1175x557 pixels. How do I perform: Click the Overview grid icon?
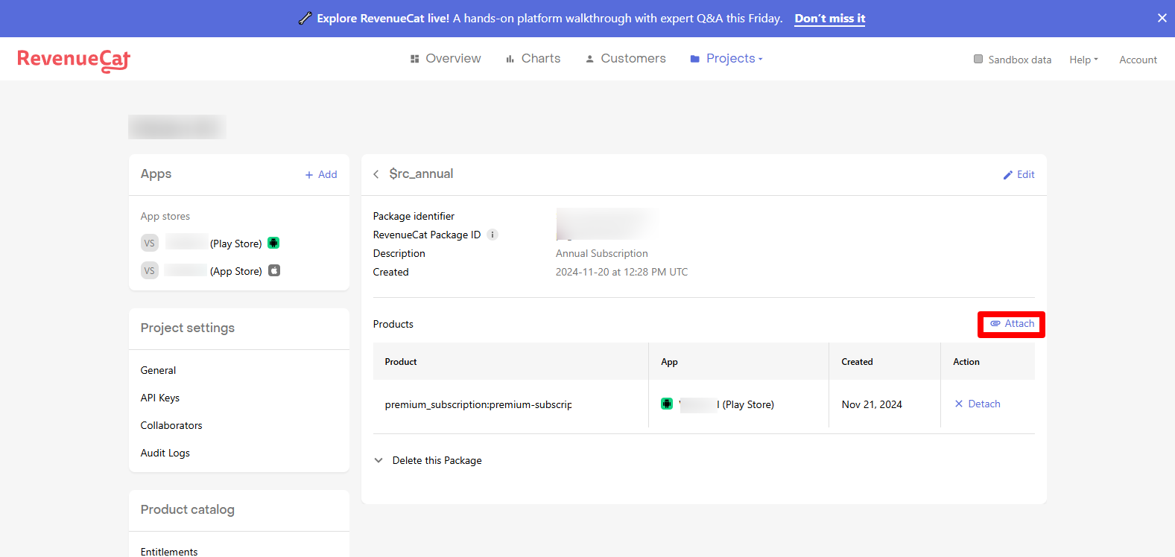click(x=415, y=59)
